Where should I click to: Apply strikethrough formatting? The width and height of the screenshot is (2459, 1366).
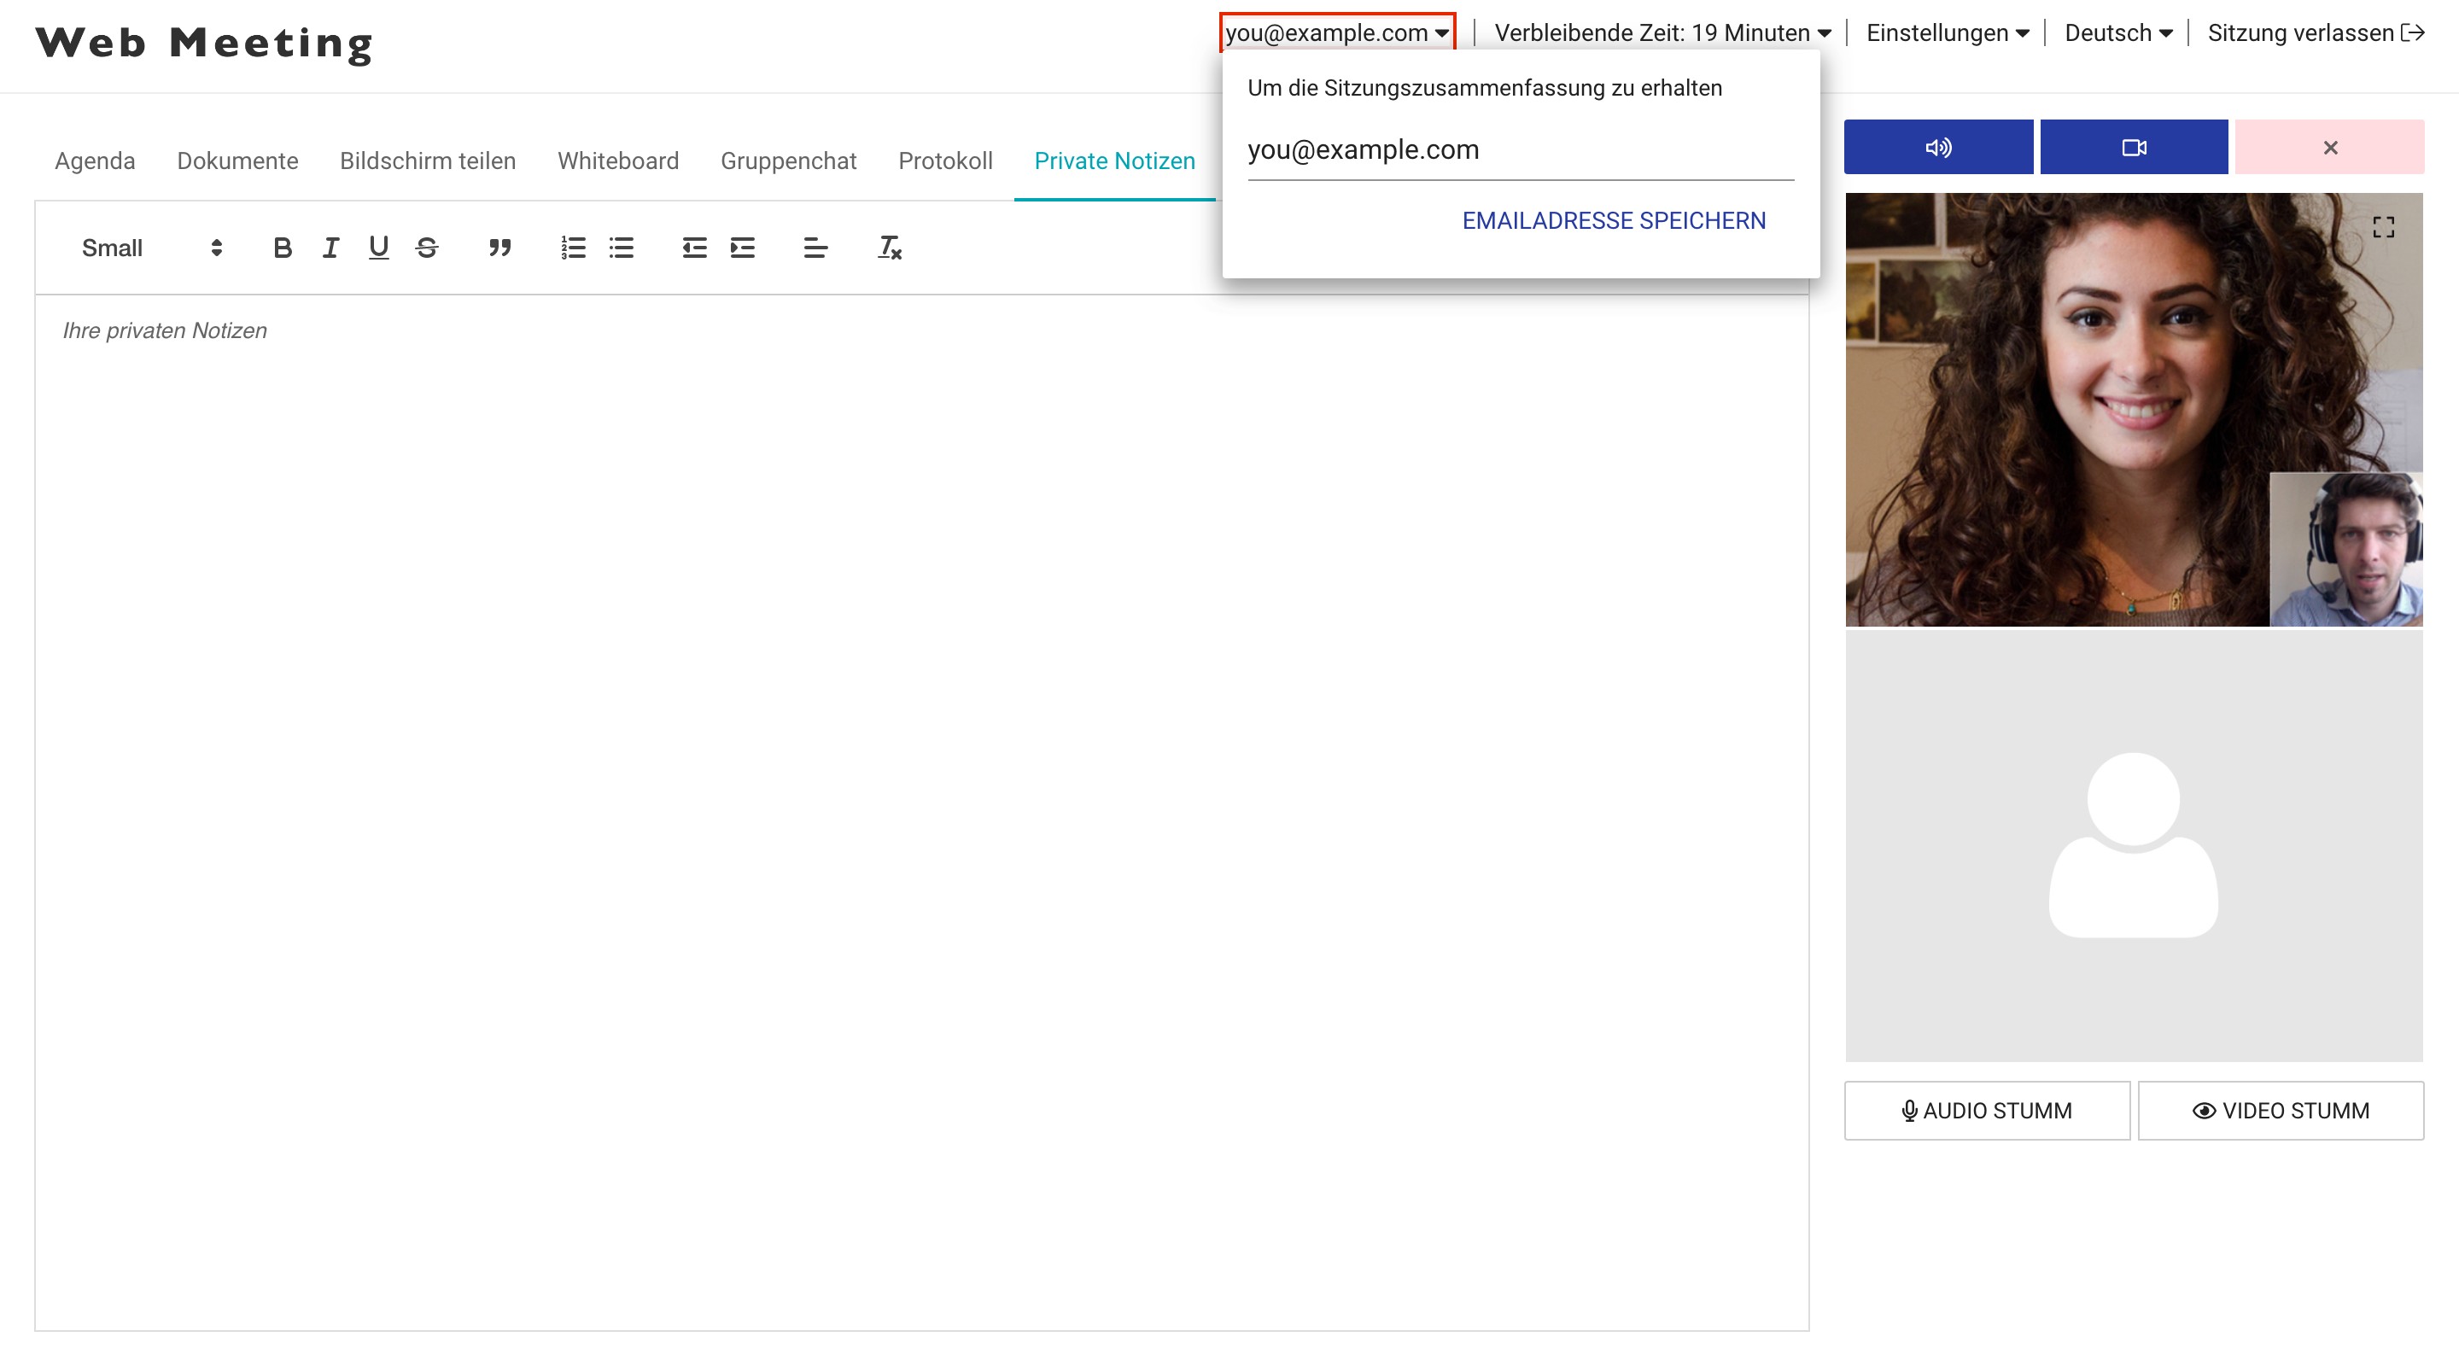click(427, 248)
